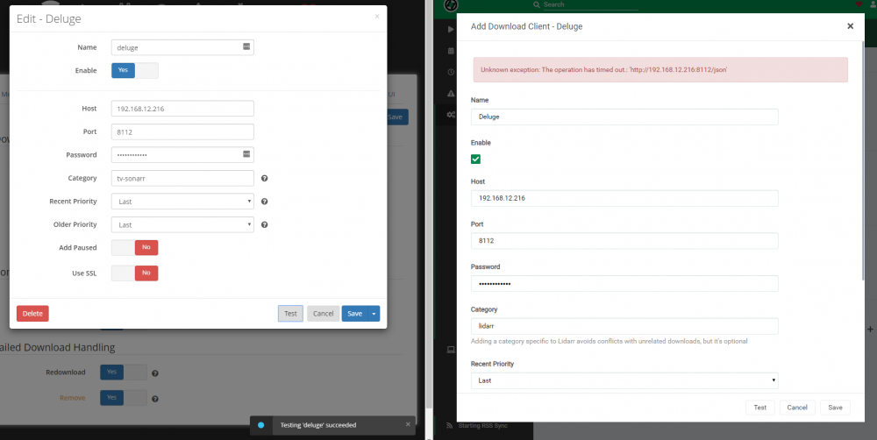This screenshot has width=877, height=440.
Task: Click the search magnifier icon in Lidarr
Action: pos(537,4)
